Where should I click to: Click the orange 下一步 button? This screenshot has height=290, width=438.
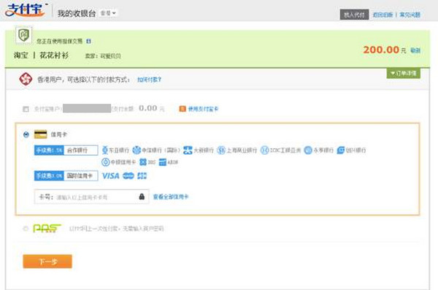[x=47, y=262]
